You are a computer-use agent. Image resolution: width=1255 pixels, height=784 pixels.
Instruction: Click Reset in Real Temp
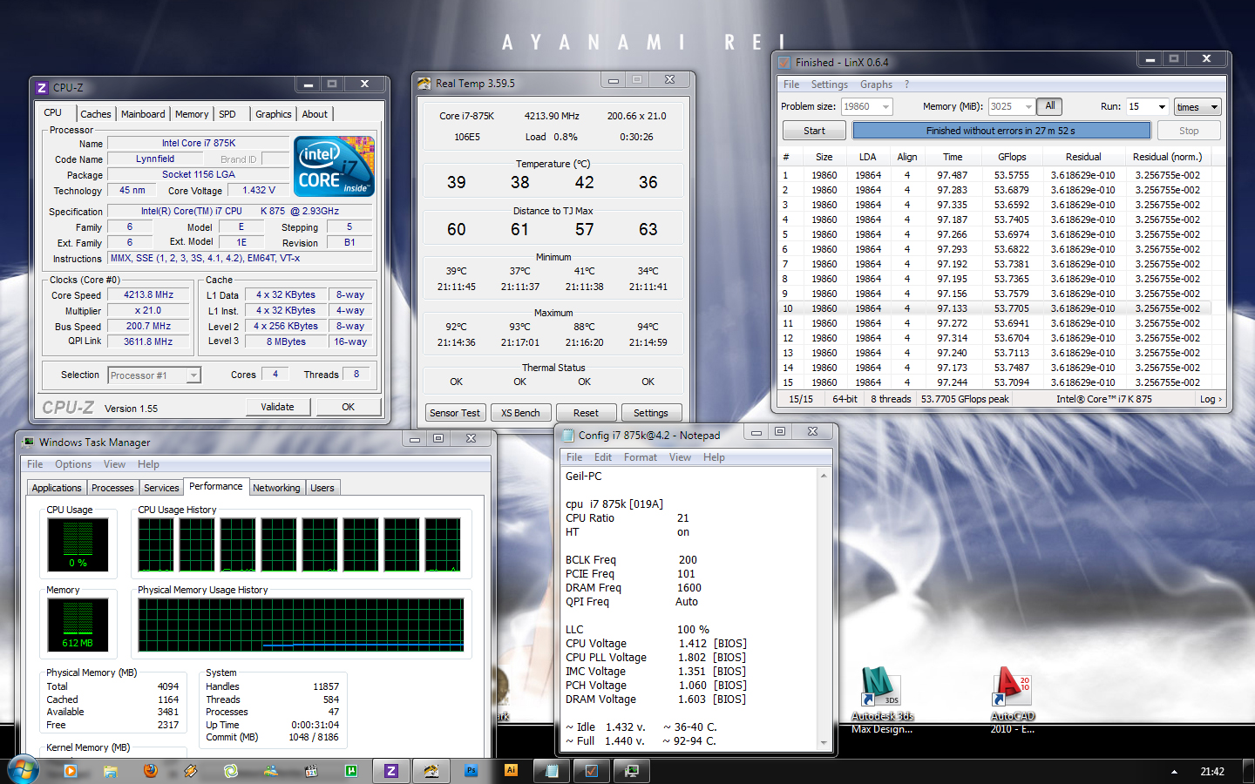pos(586,413)
